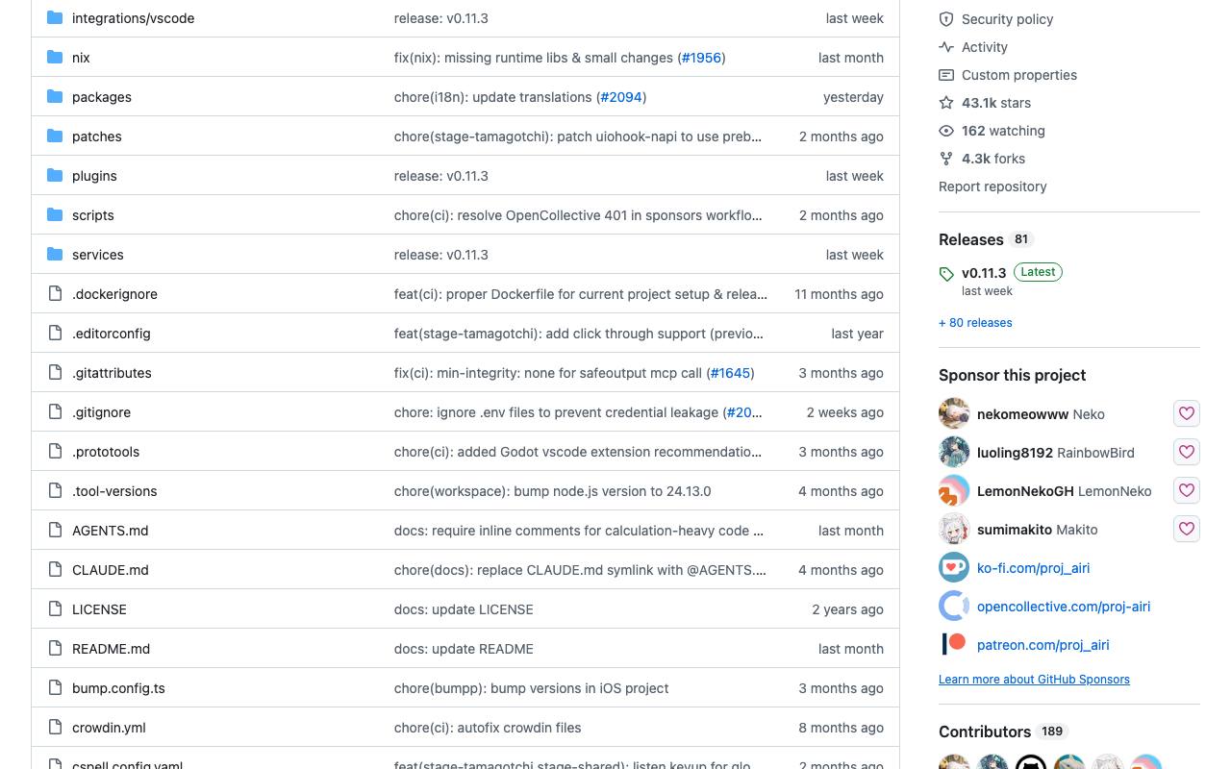The image size is (1231, 769).
Task: Click LemonNekoGH sponsor avatar
Action: click(x=954, y=490)
